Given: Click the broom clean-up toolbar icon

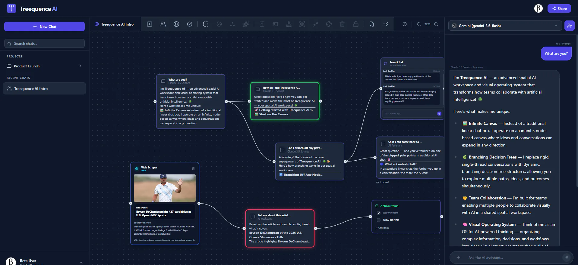Looking at the screenshot, I should coord(289,24).
